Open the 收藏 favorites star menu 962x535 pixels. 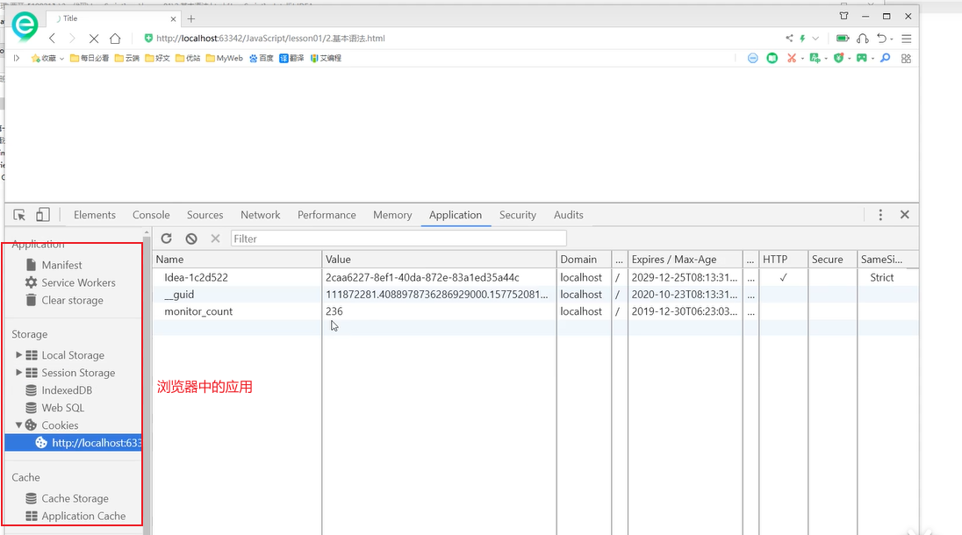(x=47, y=58)
